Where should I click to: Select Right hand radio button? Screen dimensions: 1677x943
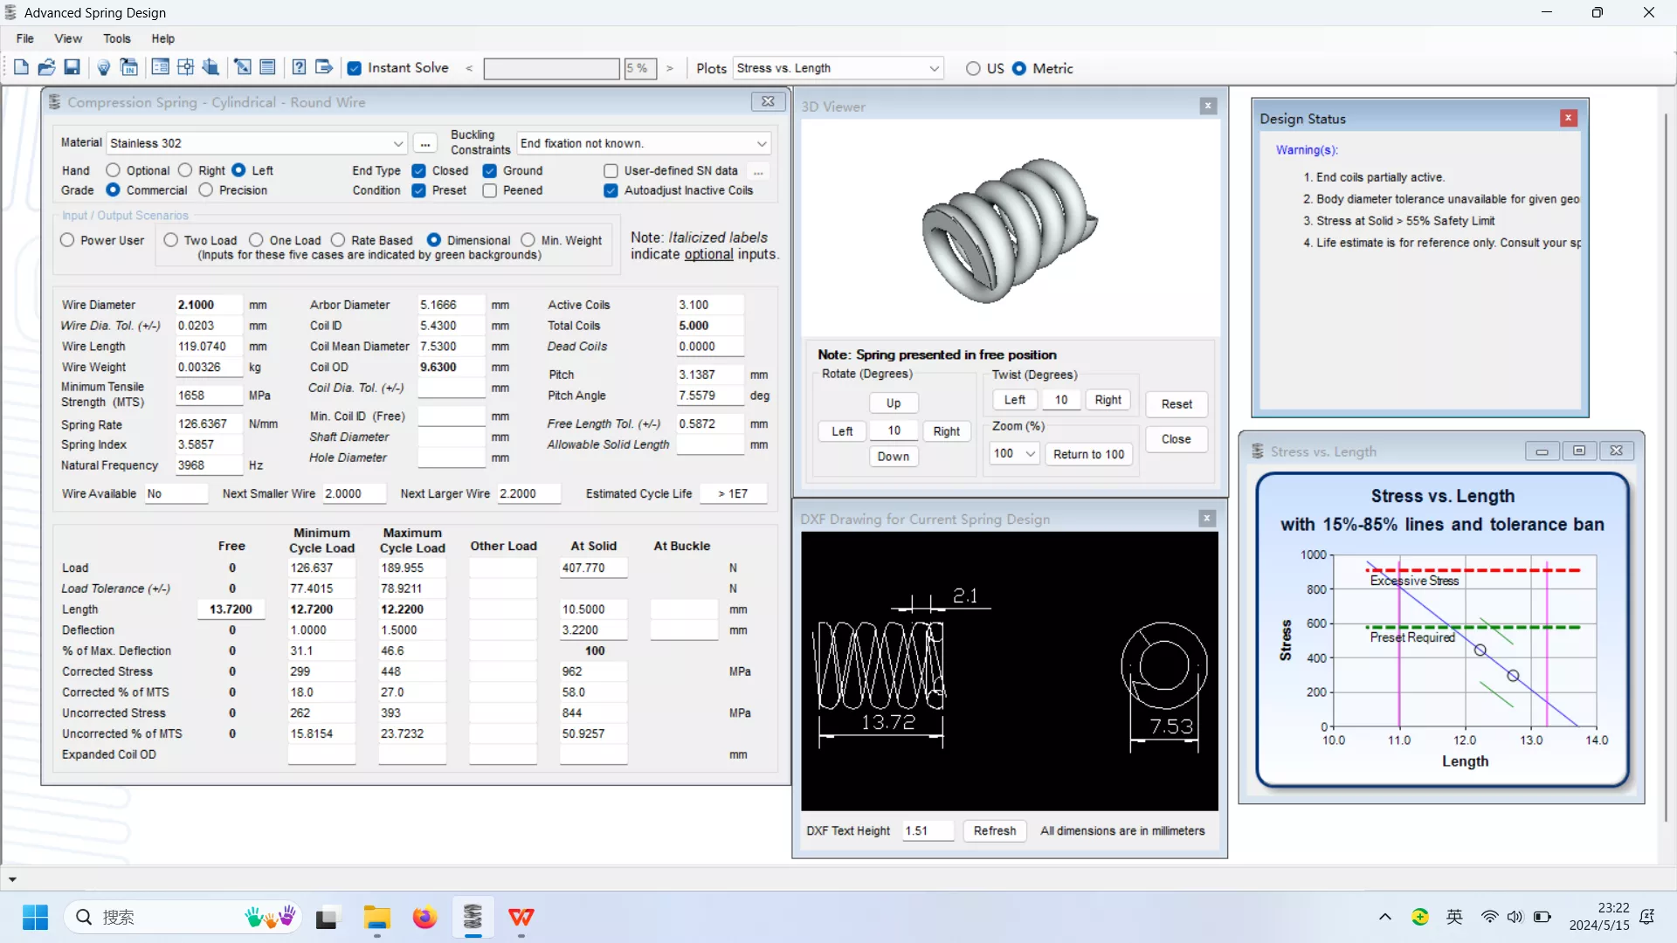click(185, 171)
